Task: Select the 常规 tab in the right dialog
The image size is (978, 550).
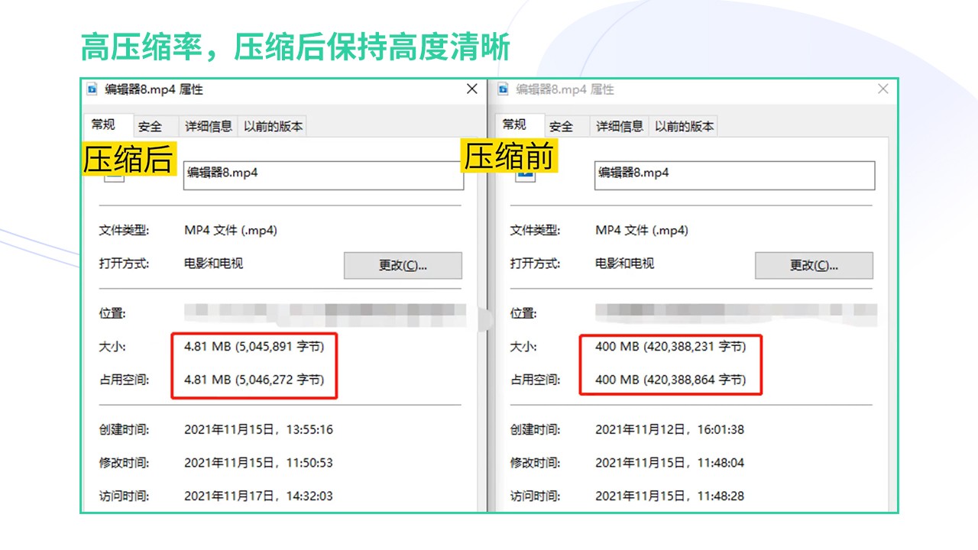Action: click(516, 125)
